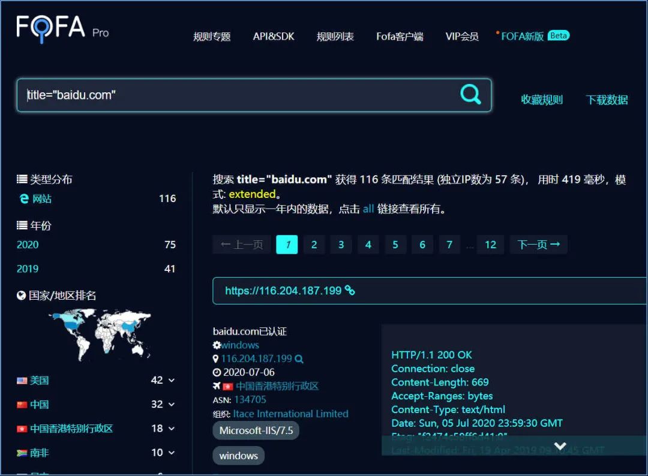Image resolution: width=648 pixels, height=476 pixels.
Task: Click 下载数据 to download data
Action: [607, 100]
